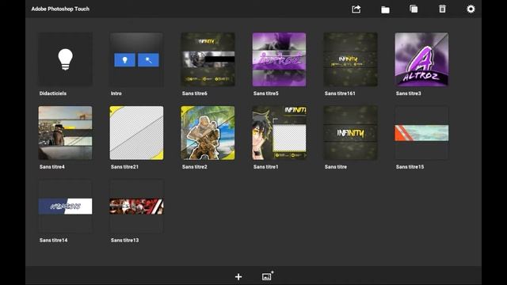Open the Sans titre161 project thumbnail

click(x=350, y=59)
